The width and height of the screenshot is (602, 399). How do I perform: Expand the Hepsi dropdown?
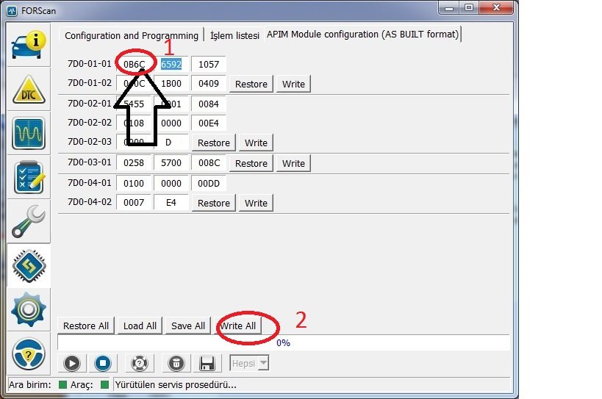(250, 362)
